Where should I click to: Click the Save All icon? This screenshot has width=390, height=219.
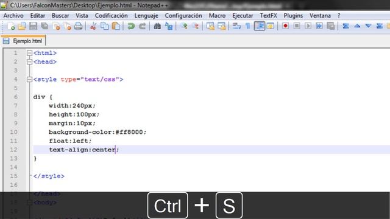point(44,26)
